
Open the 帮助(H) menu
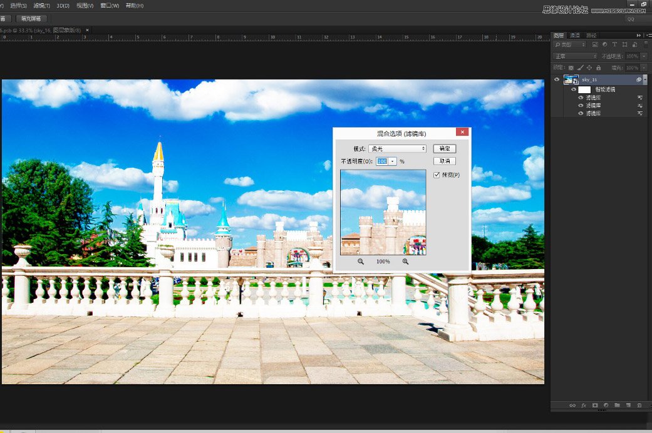(x=135, y=6)
